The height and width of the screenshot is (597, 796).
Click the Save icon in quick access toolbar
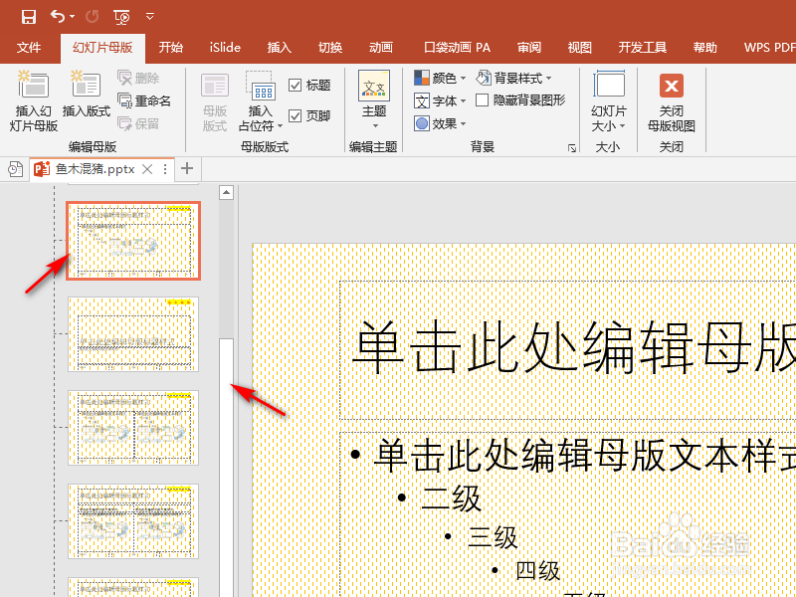pyautogui.click(x=29, y=17)
